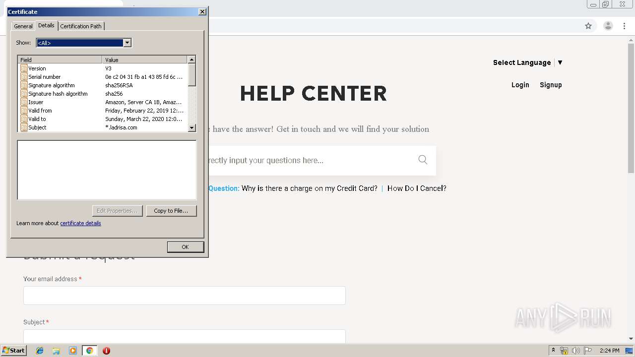Open the red Opera-style taskbar icon
Viewport: 635px width, 357px height.
tap(106, 351)
